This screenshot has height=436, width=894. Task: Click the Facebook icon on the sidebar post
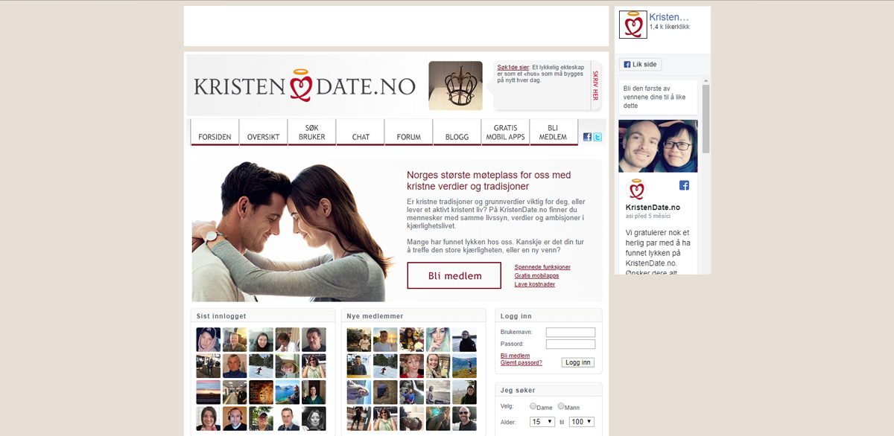tap(684, 185)
